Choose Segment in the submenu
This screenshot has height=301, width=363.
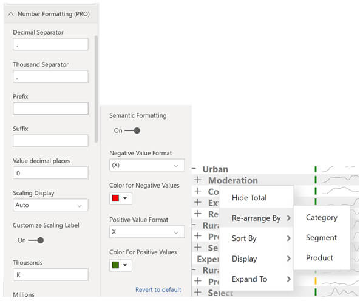coord(322,238)
